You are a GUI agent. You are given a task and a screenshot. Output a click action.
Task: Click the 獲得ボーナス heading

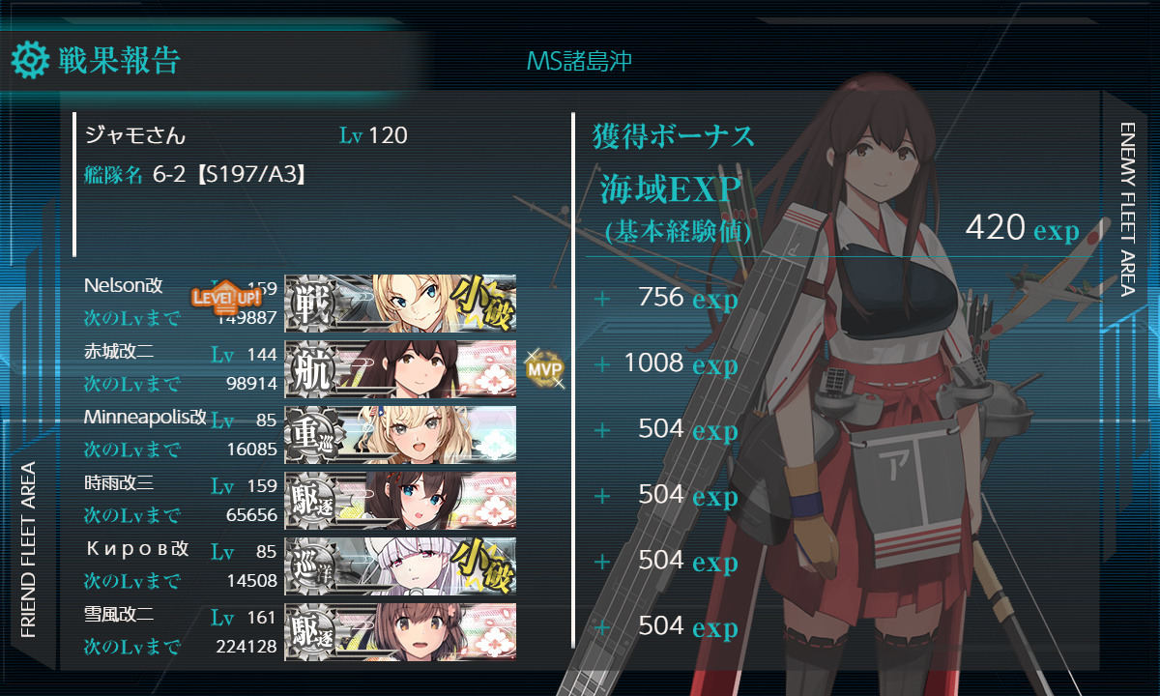[674, 137]
